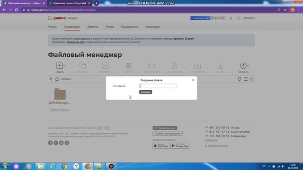Click the download toolbar icon

click(220, 66)
